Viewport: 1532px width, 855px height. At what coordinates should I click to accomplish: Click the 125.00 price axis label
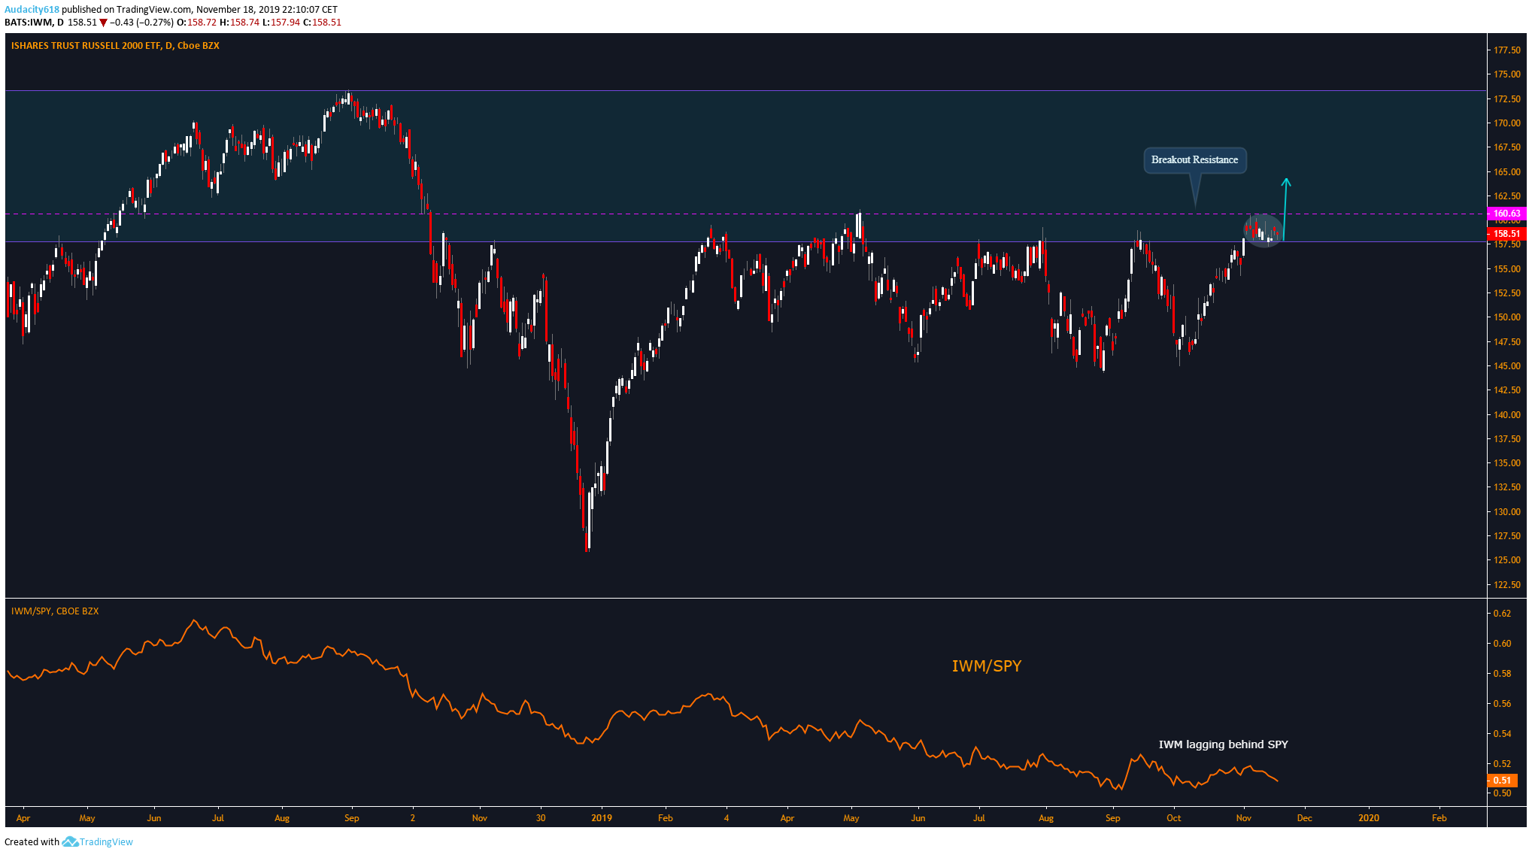(x=1506, y=560)
